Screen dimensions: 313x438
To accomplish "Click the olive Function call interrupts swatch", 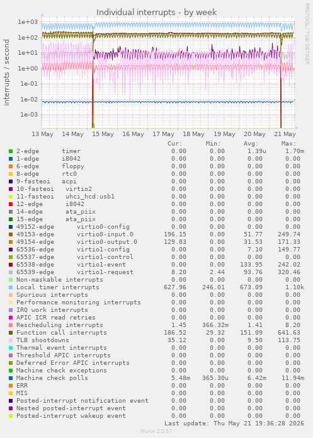I will [11, 333].
